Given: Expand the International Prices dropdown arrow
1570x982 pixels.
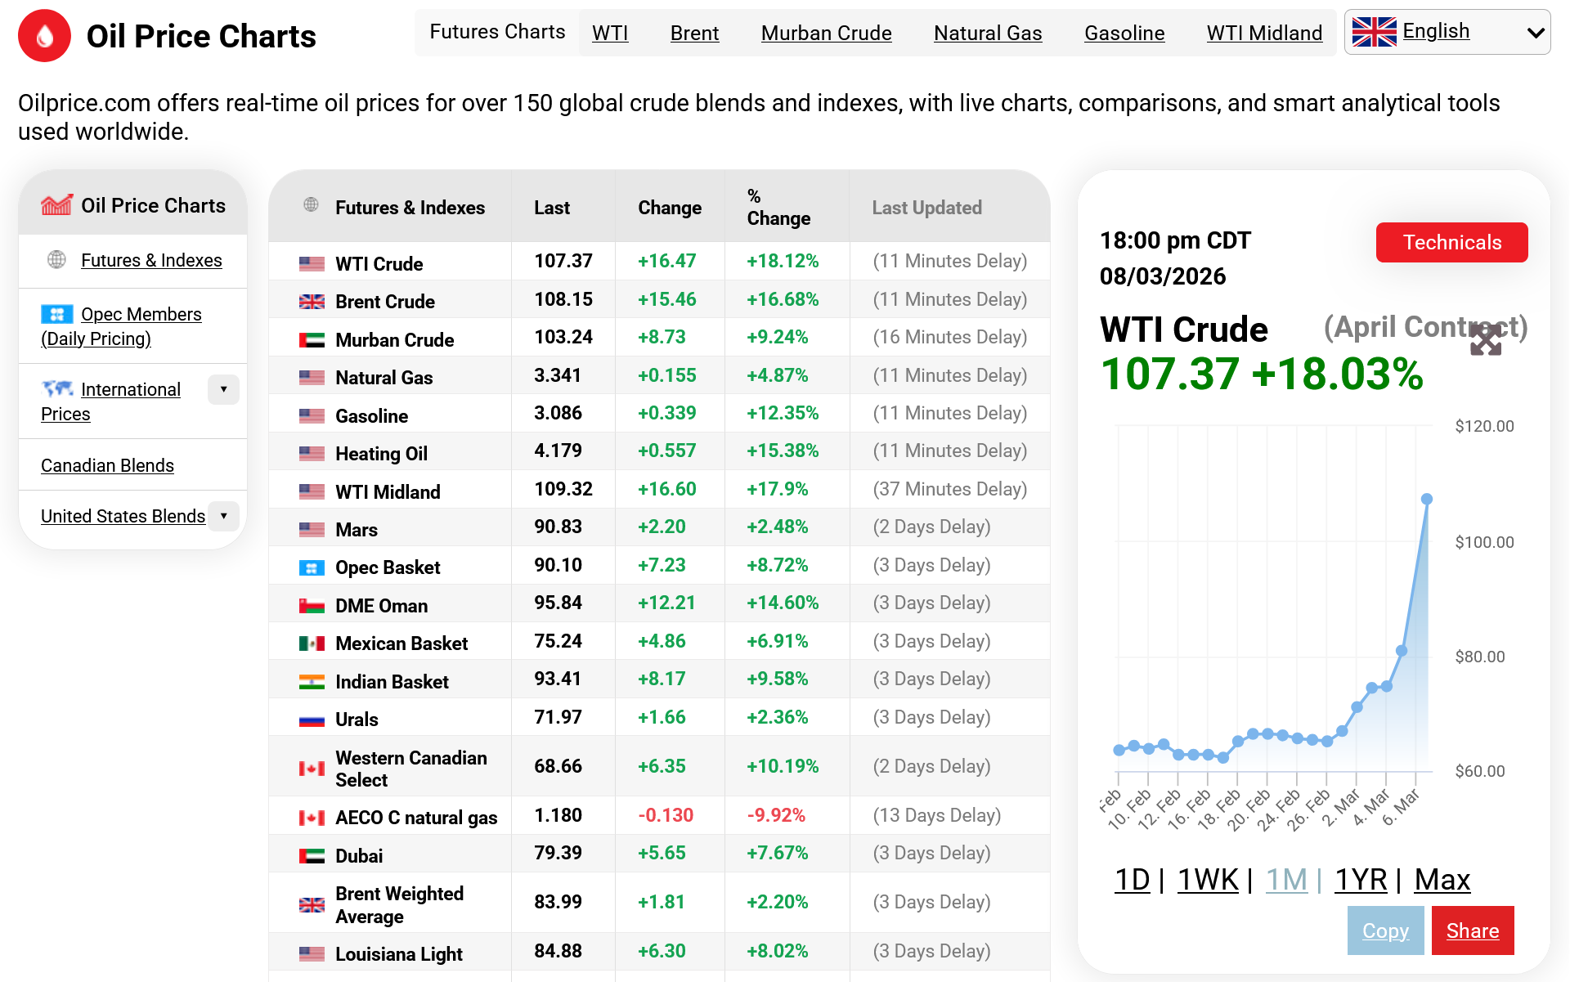Looking at the screenshot, I should (x=223, y=389).
